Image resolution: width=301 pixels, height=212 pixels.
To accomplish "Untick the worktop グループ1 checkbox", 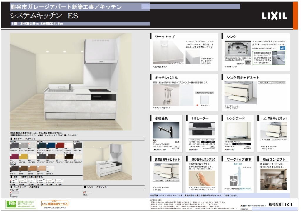I will click(11, 192).
